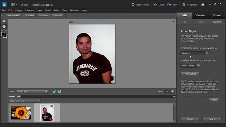
Task: Open the Layer menu
Action: [39, 10]
